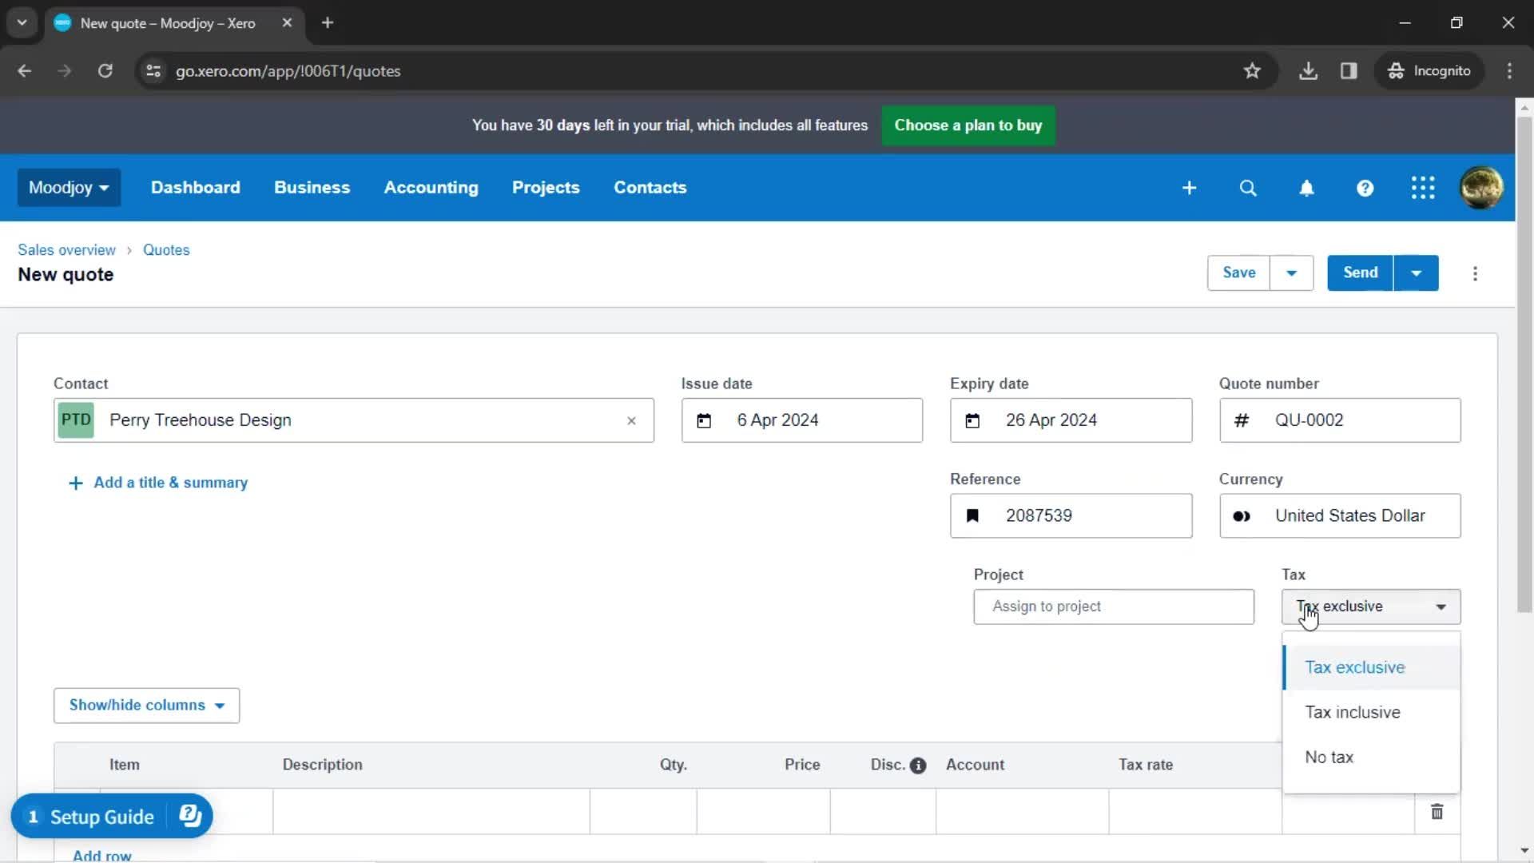Open a new browser tab
This screenshot has width=1534, height=863.
(x=327, y=23)
